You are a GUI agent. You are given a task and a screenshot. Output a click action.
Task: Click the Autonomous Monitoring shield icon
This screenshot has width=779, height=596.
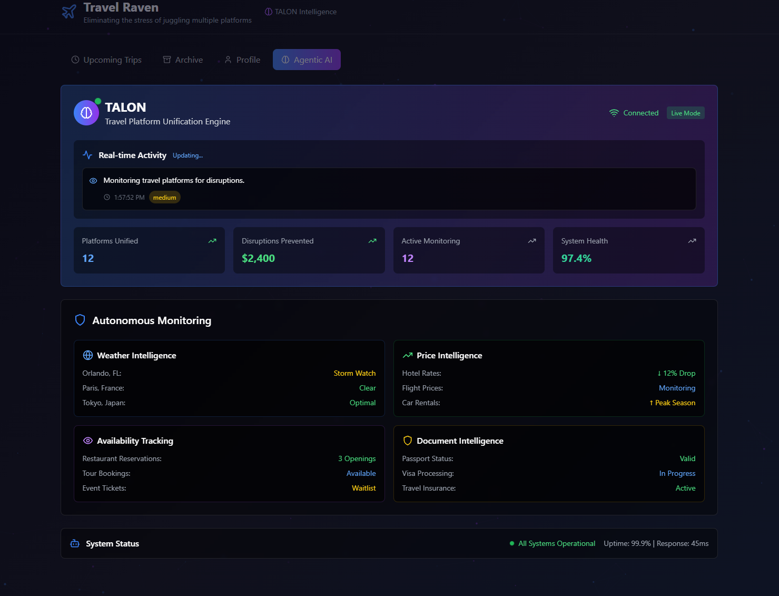tap(80, 320)
